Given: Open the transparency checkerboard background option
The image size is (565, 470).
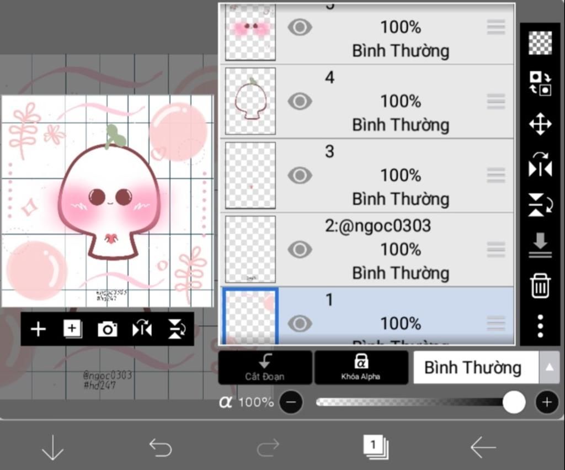Looking at the screenshot, I should point(540,43).
